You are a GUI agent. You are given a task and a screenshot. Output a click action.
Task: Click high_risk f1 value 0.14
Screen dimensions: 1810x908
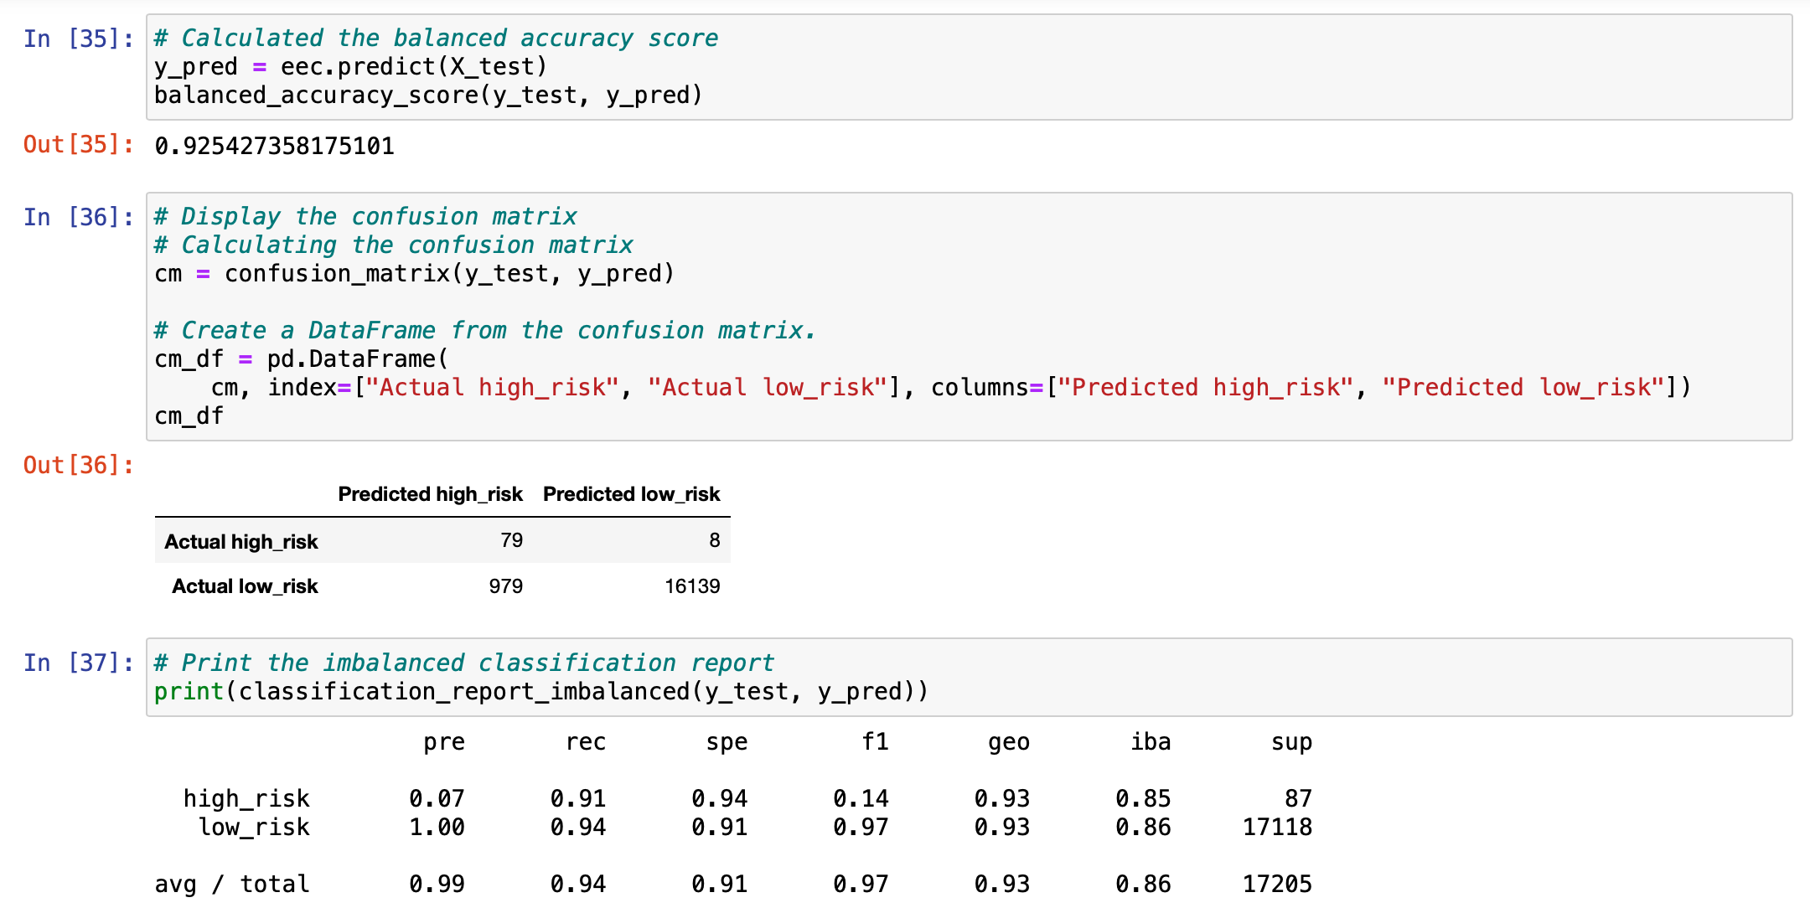tap(861, 799)
